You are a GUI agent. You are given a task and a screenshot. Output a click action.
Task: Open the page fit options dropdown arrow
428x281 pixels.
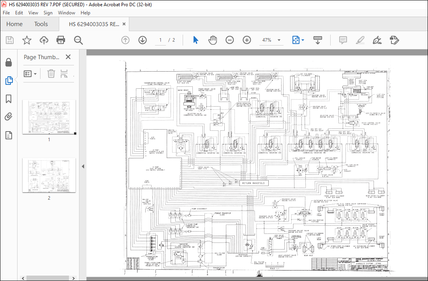[x=303, y=40]
